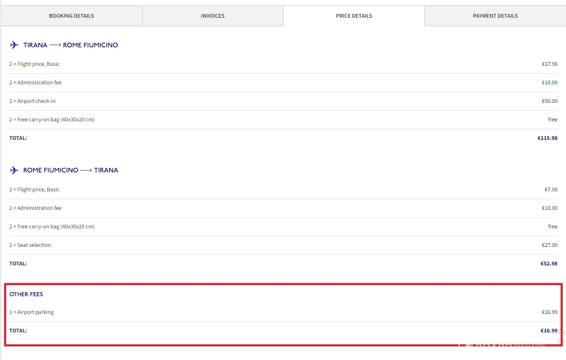Select the Price Details tab
This screenshot has width=566, height=360.
click(354, 16)
